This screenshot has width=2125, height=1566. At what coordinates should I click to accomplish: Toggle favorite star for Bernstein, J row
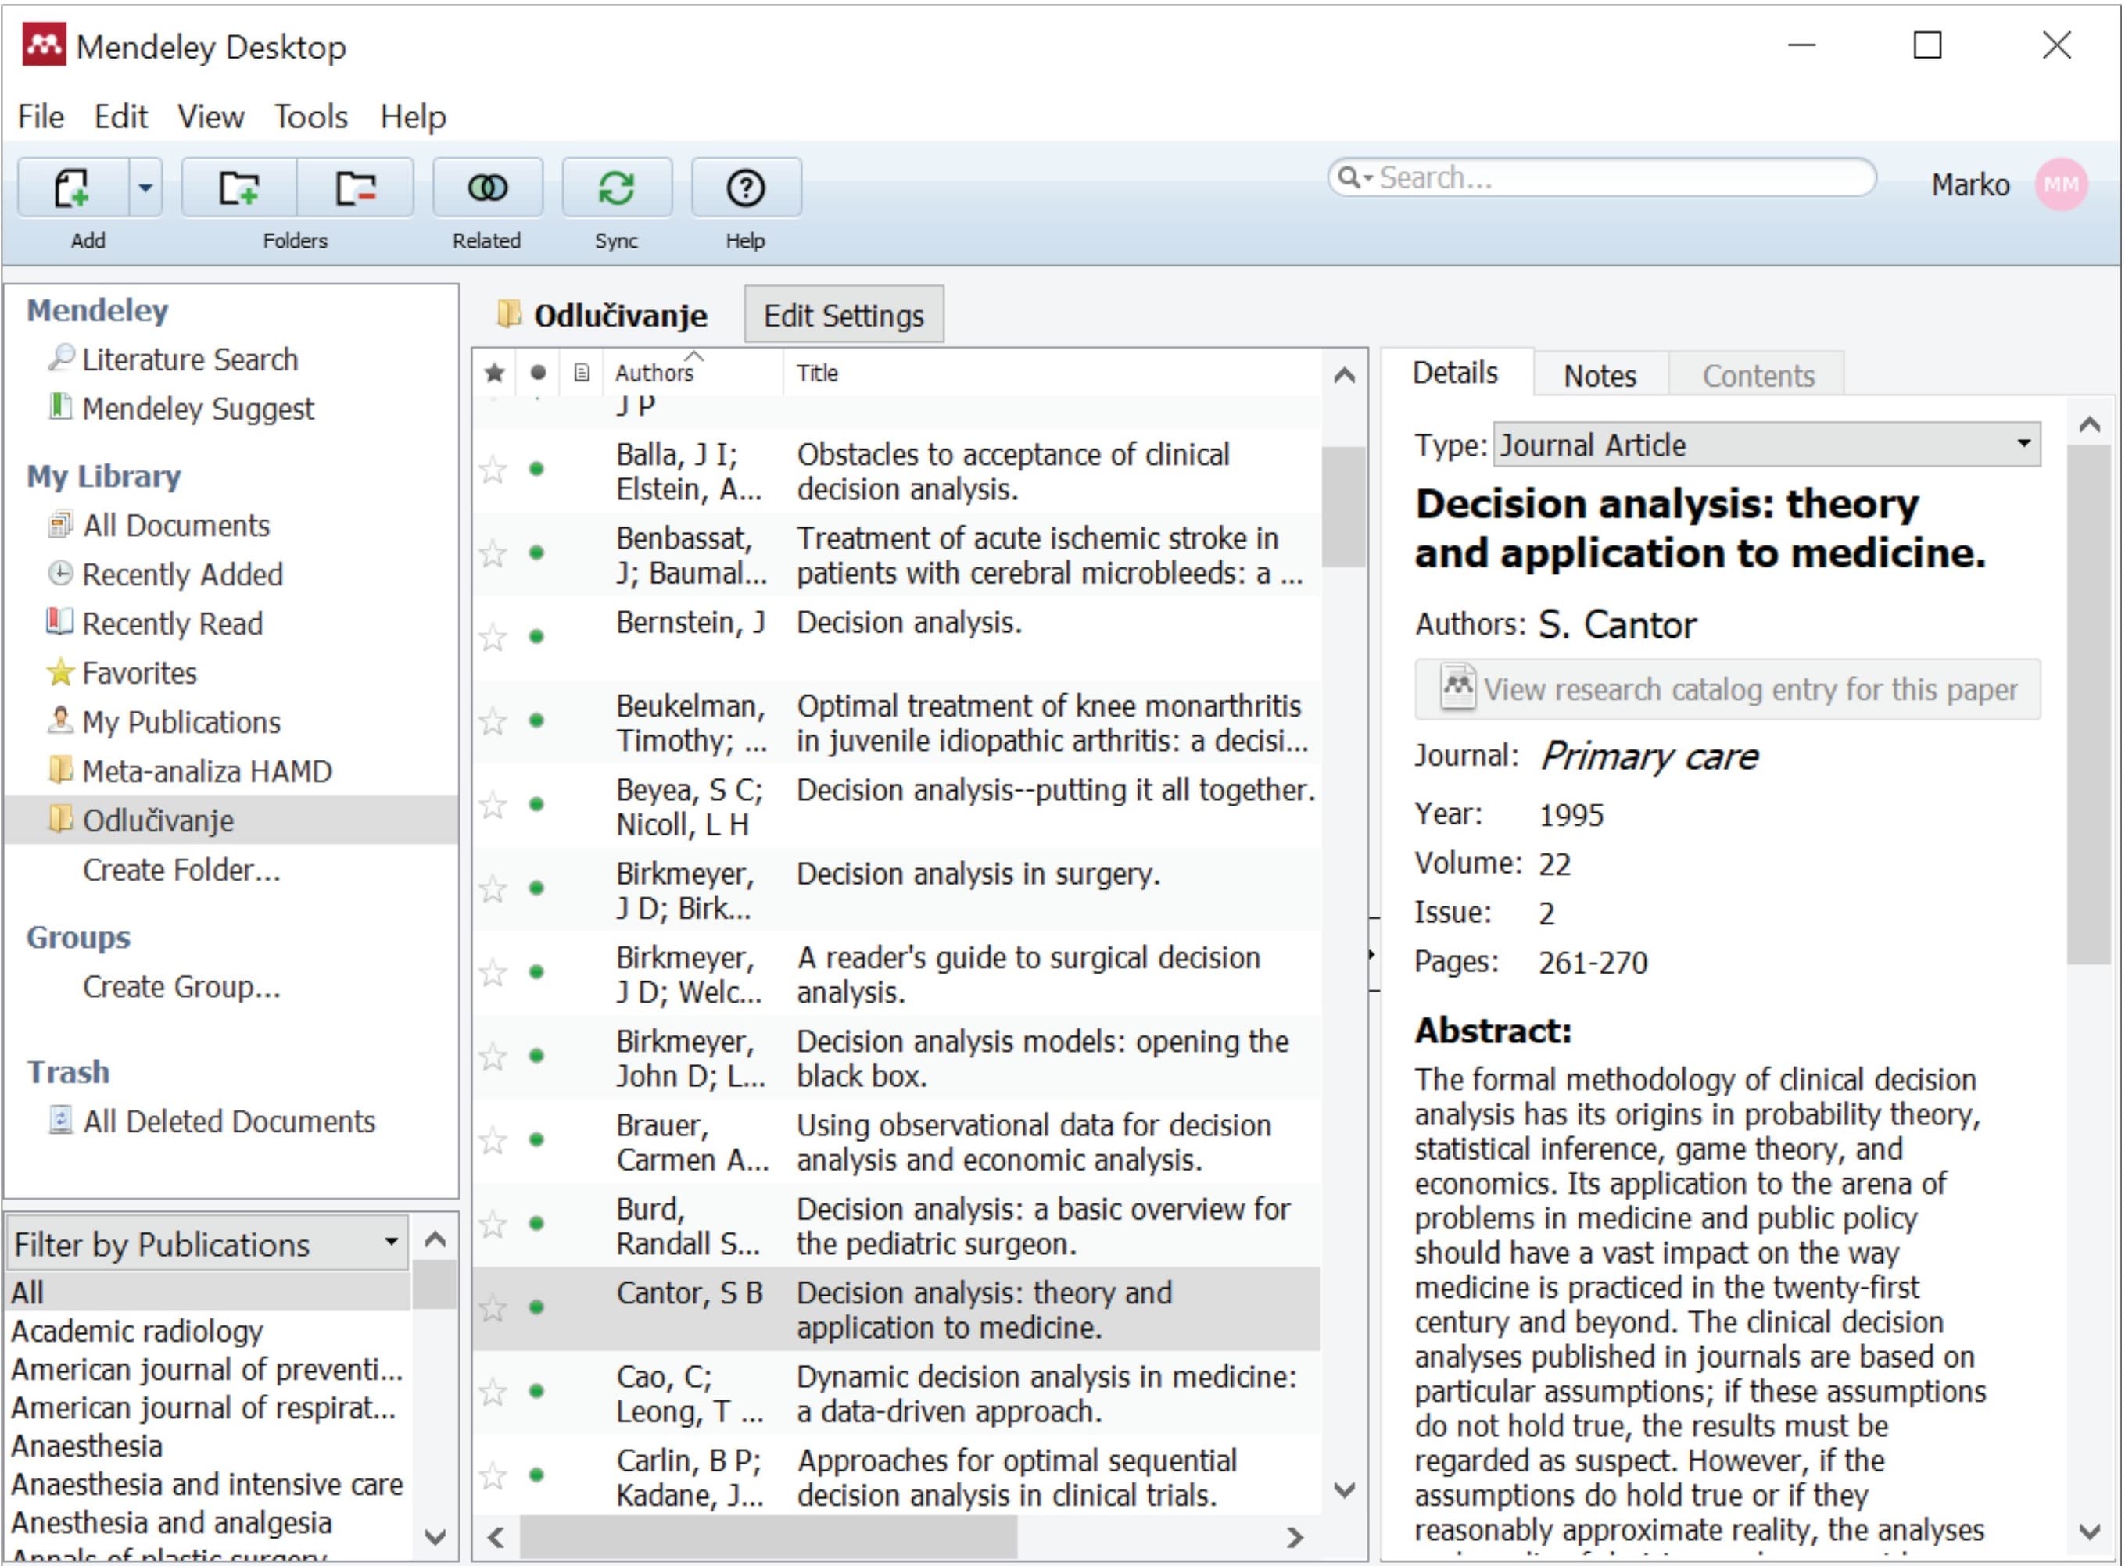[x=493, y=637]
